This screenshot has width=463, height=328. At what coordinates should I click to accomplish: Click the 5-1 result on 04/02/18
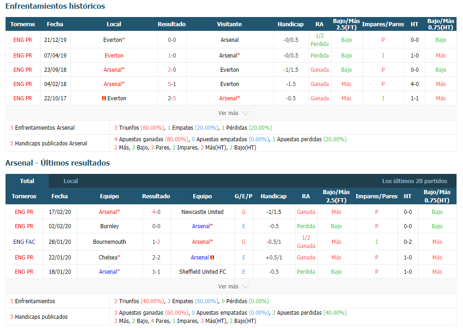click(x=172, y=84)
